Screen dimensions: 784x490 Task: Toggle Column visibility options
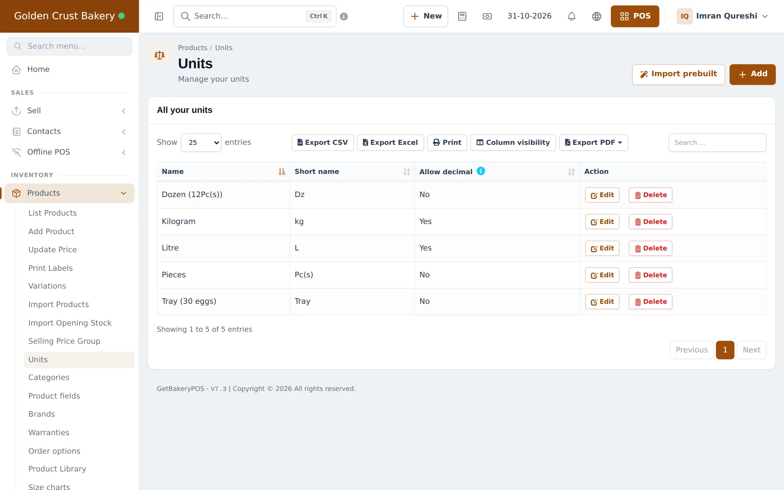[x=513, y=143]
